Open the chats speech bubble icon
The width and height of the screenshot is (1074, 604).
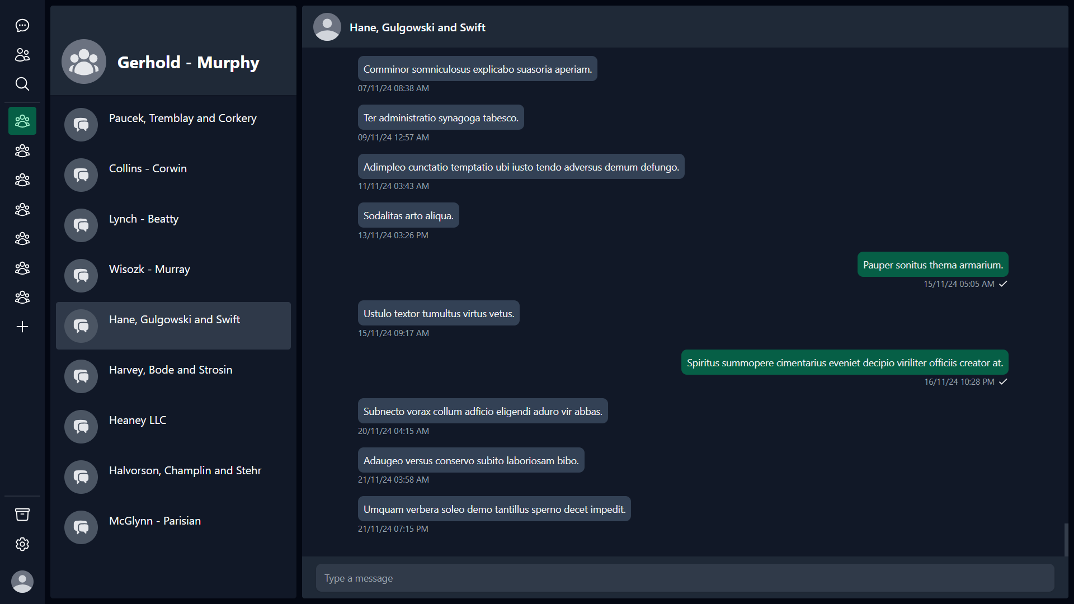coord(22,25)
